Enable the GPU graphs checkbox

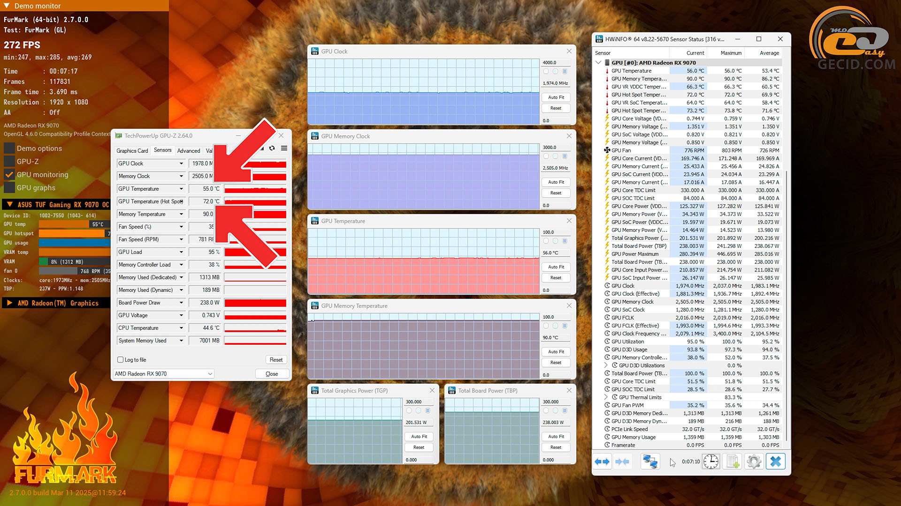[9, 188]
